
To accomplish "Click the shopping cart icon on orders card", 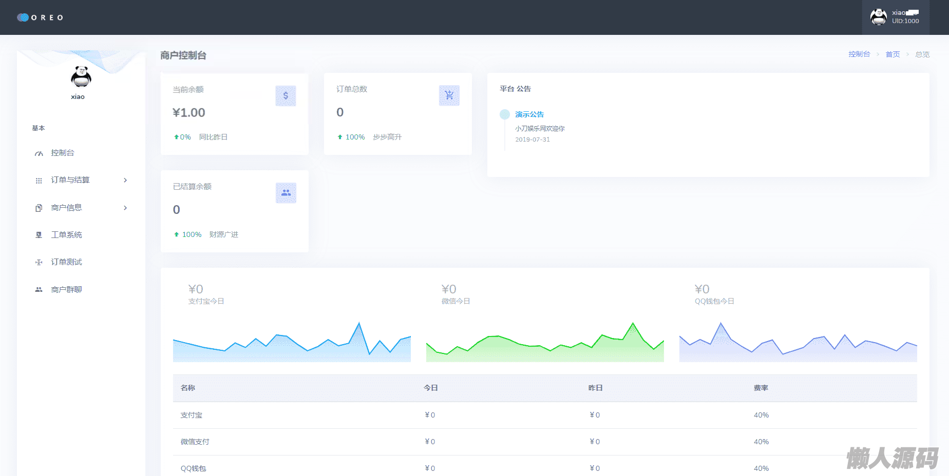I will click(x=449, y=95).
